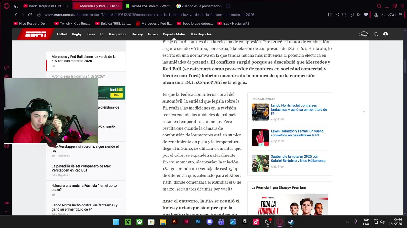Open Lewis Hamilton y Ferrari related link
The image size is (407, 228).
pyautogui.click(x=297, y=133)
